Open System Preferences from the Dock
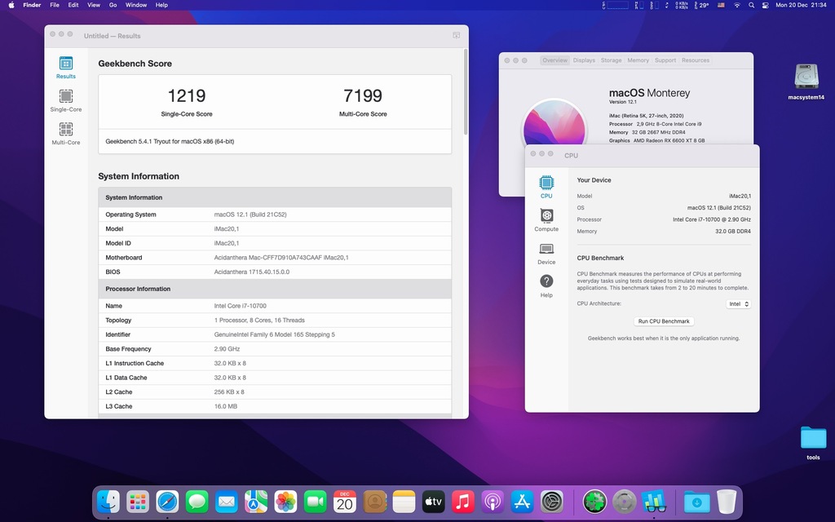 point(552,502)
